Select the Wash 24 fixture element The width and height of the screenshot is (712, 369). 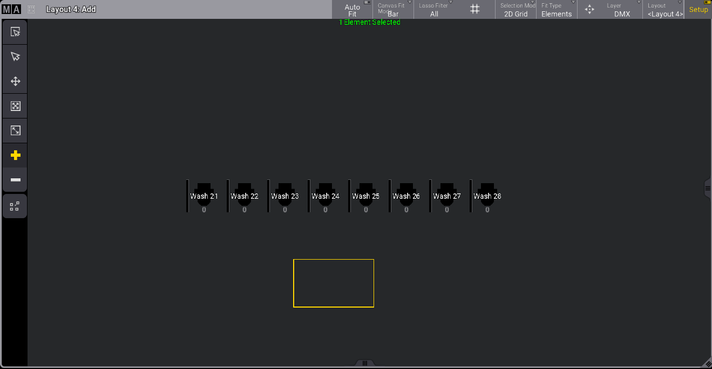(326, 196)
